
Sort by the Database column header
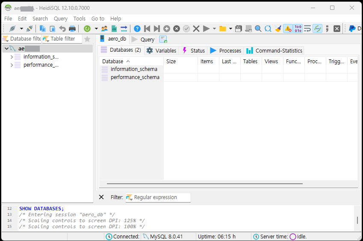pyautogui.click(x=132, y=61)
